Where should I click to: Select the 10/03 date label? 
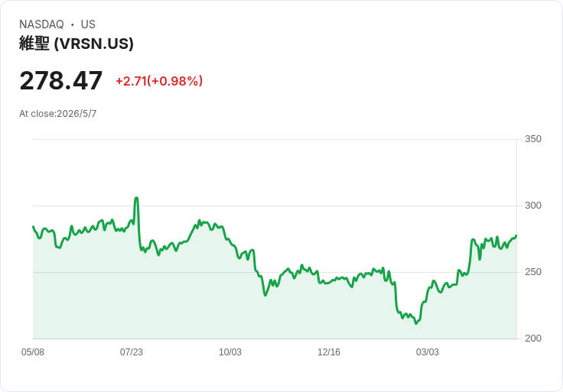(x=230, y=352)
